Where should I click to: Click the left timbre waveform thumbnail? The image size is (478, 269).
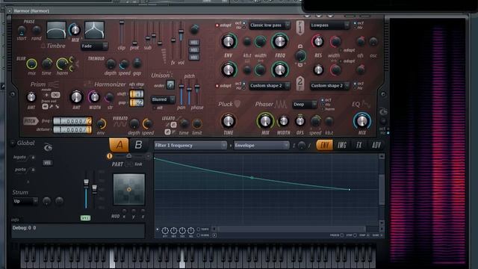pyautogui.click(x=57, y=30)
